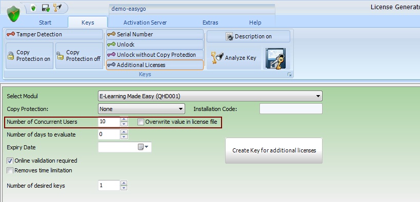420x202 pixels.
Task: Click the demo-easygo project title
Action: point(129,9)
